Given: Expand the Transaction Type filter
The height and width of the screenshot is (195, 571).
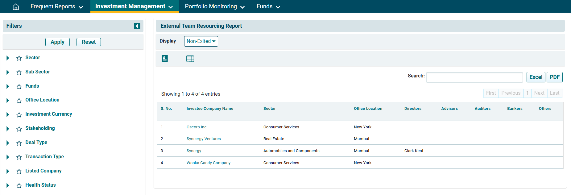Looking at the screenshot, I should tap(8, 157).
